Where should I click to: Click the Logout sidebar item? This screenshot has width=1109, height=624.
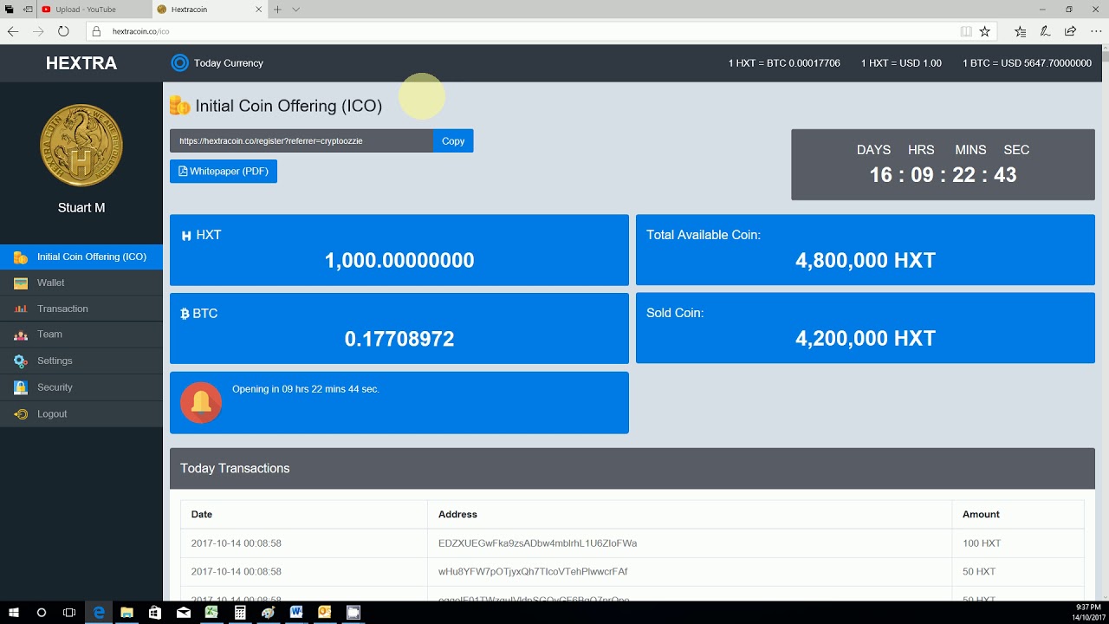pos(81,414)
